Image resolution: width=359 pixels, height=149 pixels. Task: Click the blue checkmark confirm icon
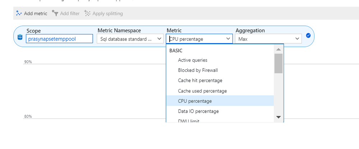[308, 36]
